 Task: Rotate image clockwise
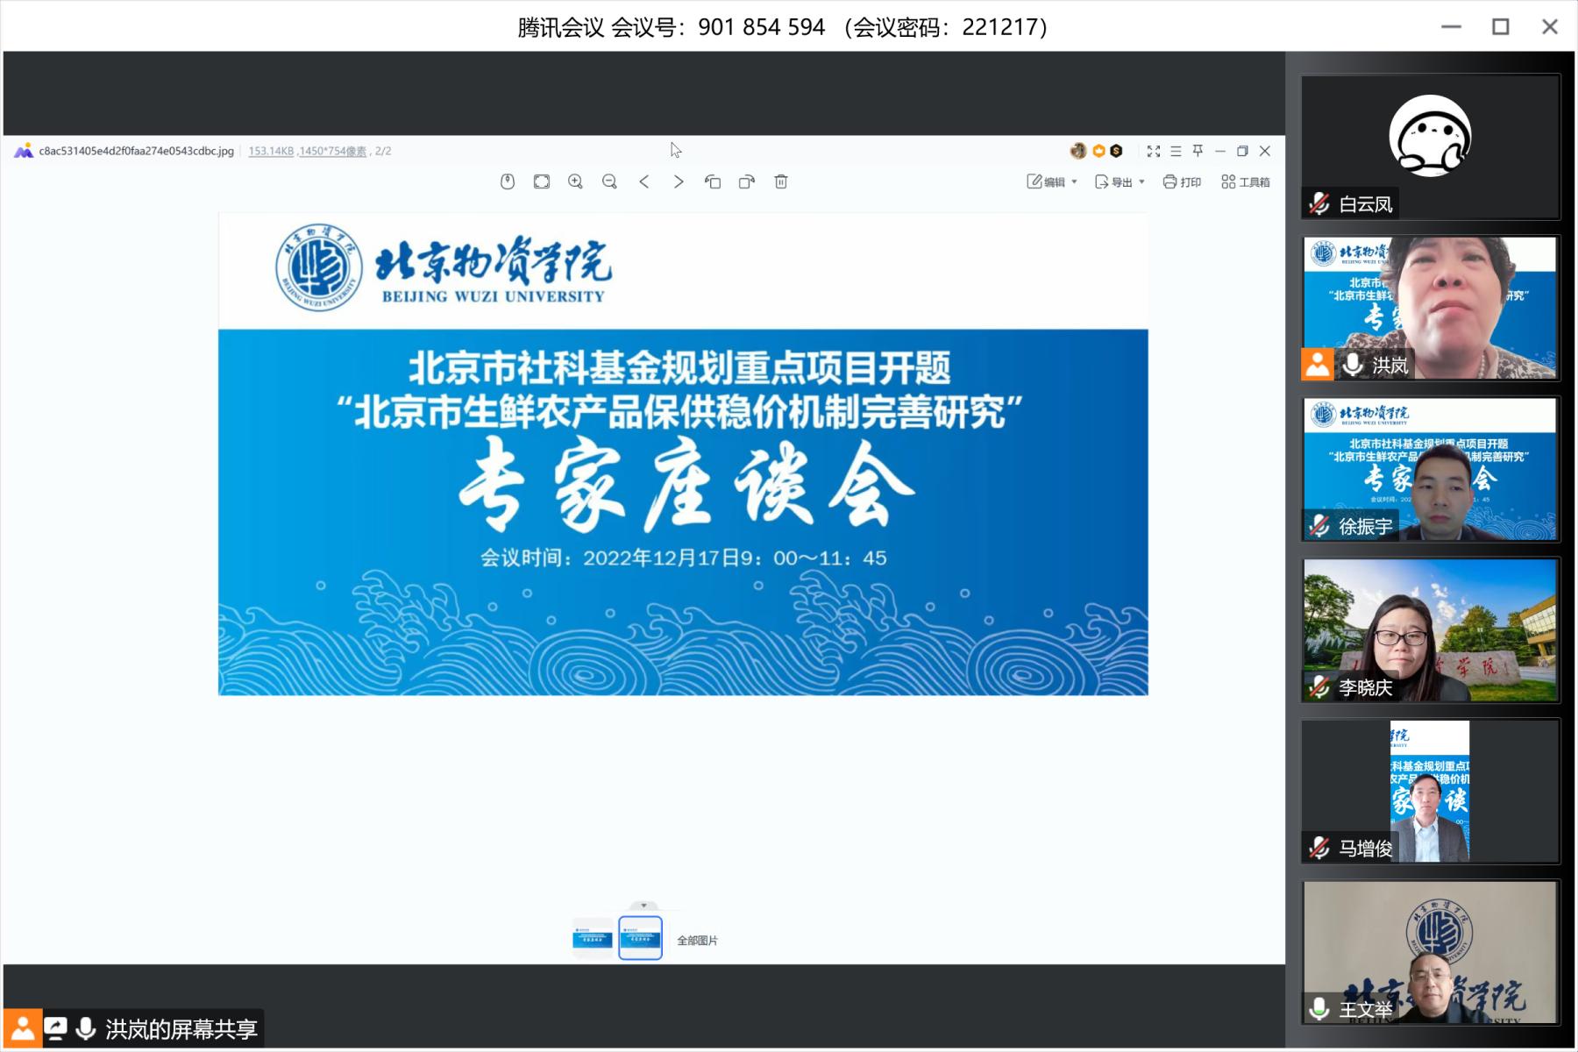click(x=747, y=181)
